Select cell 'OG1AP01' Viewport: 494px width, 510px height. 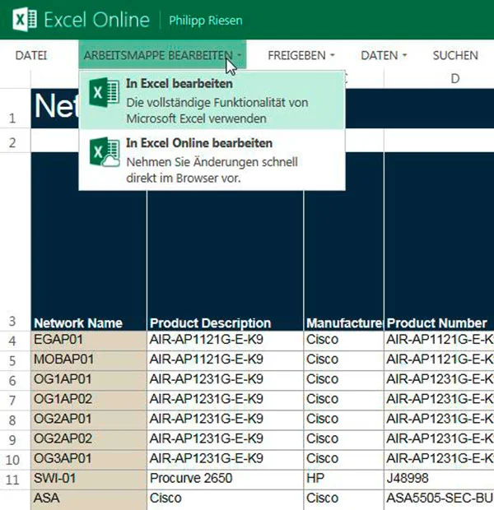pyautogui.click(x=89, y=380)
